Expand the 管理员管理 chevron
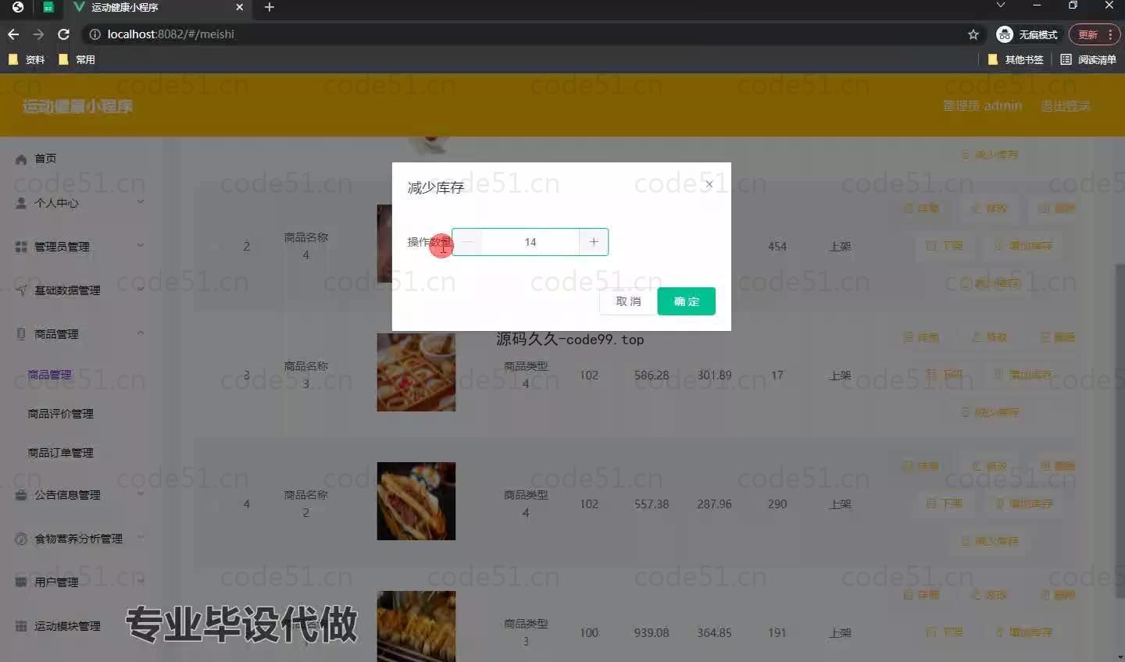 click(x=141, y=245)
